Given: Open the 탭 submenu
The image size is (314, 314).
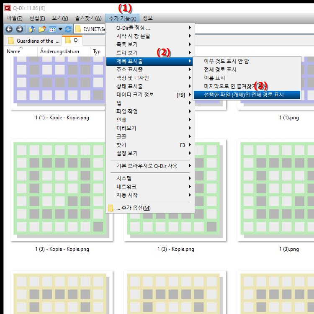Looking at the screenshot, I should 149,103.
